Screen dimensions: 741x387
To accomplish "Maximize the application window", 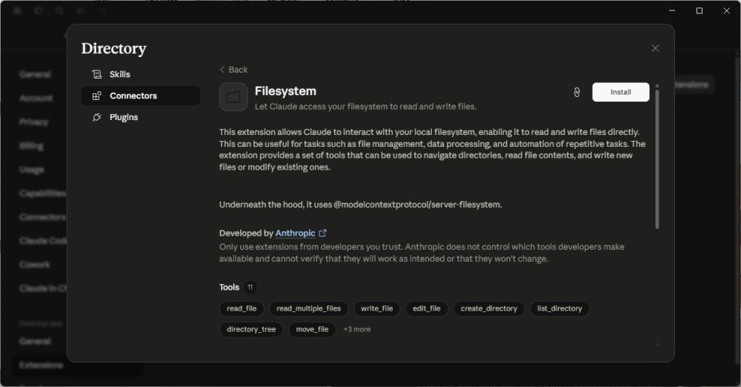I will (x=700, y=10).
